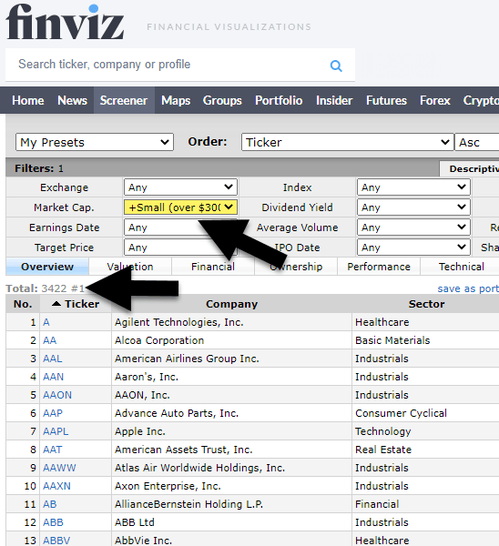The width and height of the screenshot is (499, 546).
Task: Expand the Market Cap. filter dropdown
Action: tap(180, 207)
